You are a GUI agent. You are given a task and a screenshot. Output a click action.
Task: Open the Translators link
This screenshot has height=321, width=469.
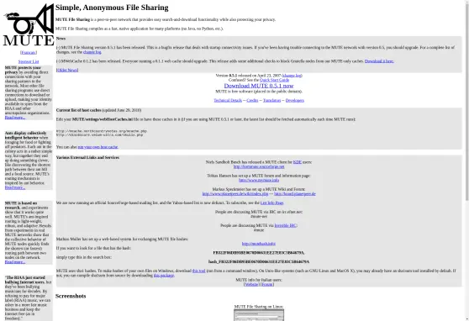point(271,101)
